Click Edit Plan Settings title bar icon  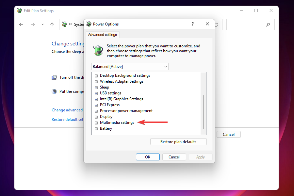point(20,10)
